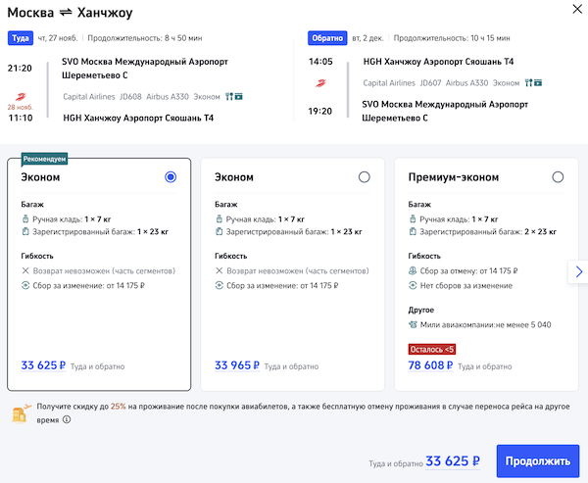Click hotel discount promo icon
Screen dimensions: 588x483
coord(19,413)
